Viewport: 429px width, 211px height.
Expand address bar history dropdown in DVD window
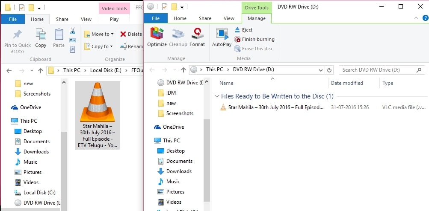click(321, 70)
